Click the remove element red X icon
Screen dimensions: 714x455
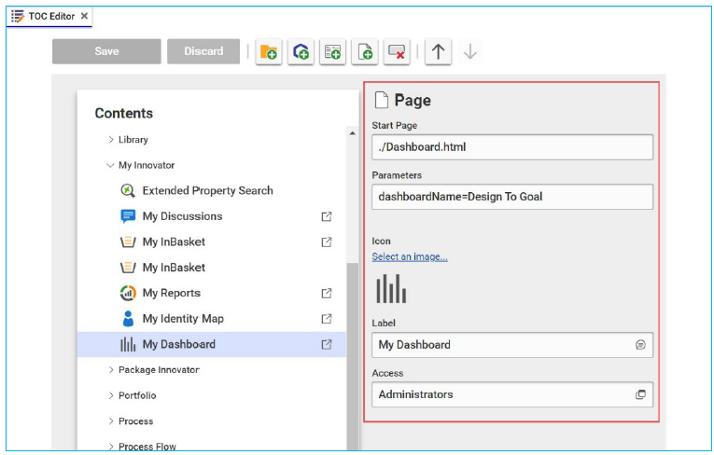pos(397,52)
